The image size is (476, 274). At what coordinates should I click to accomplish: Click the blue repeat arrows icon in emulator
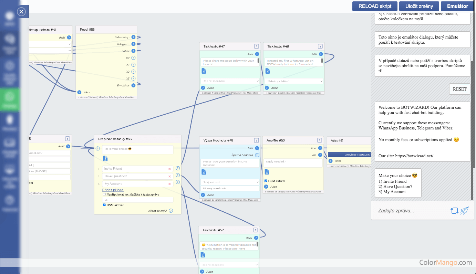pos(454,211)
